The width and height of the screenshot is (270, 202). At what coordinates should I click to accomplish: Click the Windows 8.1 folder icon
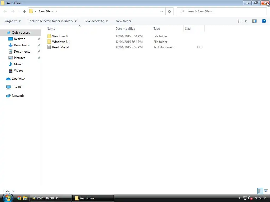point(49,42)
